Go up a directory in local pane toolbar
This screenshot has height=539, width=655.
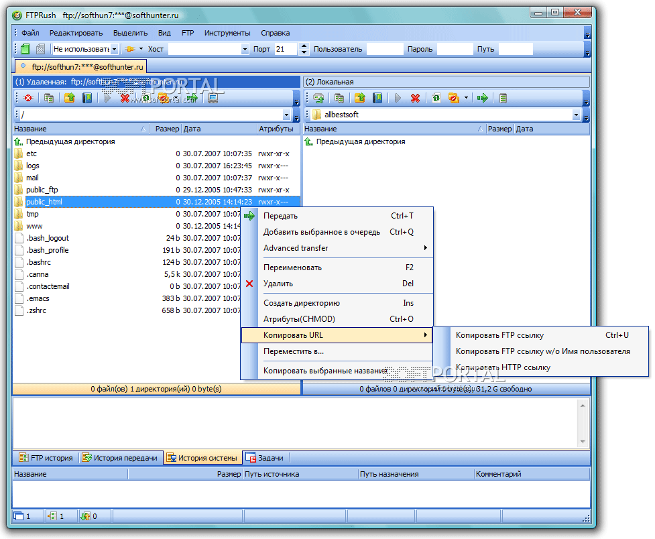tap(359, 98)
